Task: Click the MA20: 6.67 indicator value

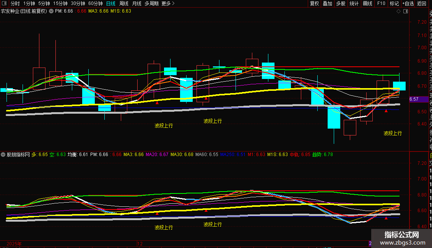Action: pos(157,155)
